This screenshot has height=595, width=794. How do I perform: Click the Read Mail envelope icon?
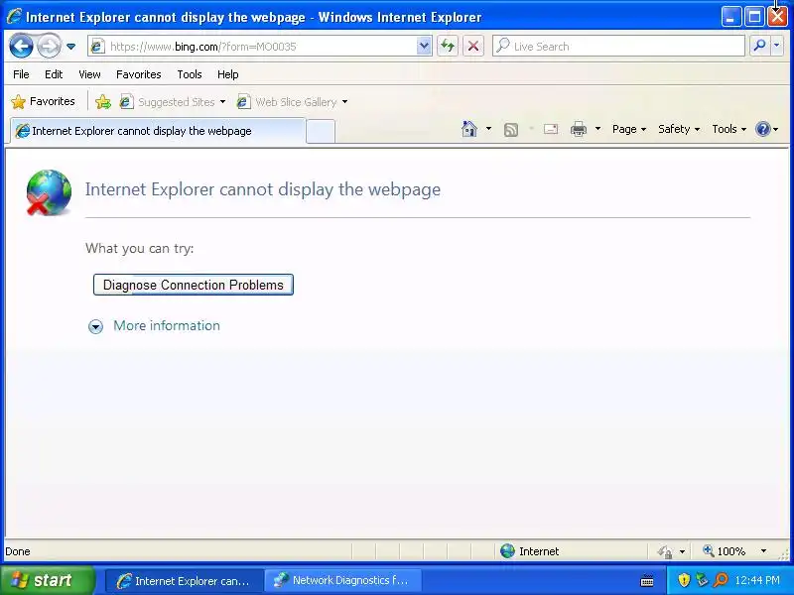(551, 130)
